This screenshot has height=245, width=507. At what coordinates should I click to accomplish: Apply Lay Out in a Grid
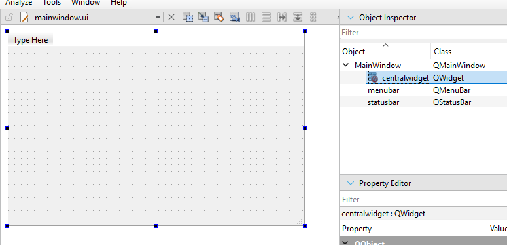point(313,17)
